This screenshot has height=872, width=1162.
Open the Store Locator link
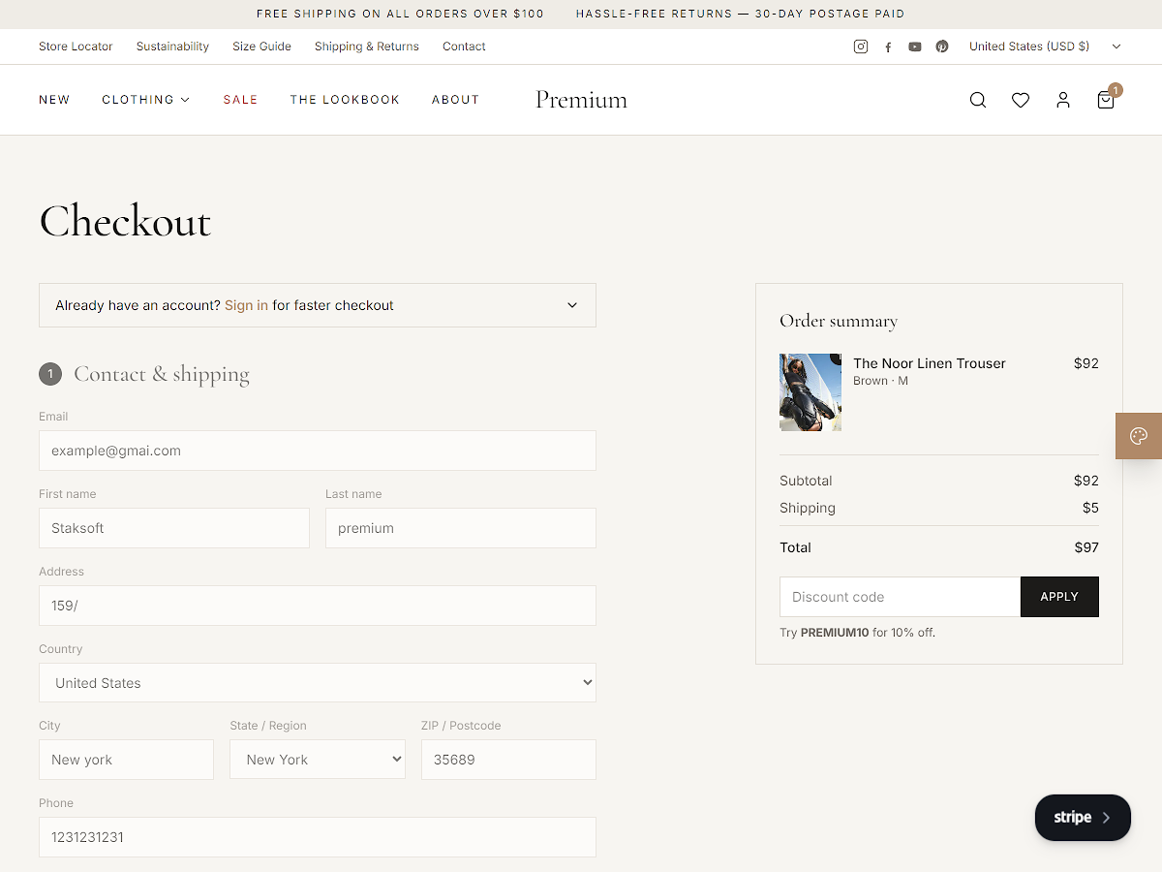click(x=76, y=47)
